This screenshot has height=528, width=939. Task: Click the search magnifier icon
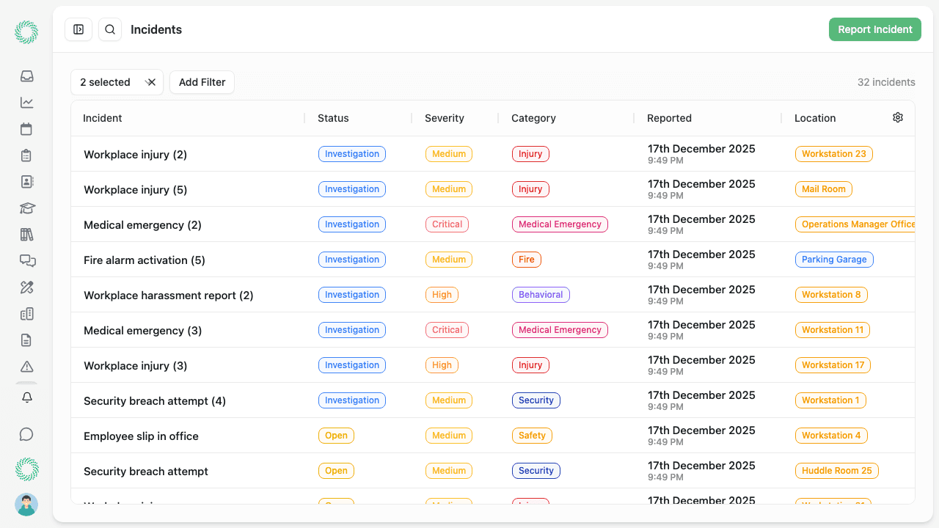coord(110,29)
